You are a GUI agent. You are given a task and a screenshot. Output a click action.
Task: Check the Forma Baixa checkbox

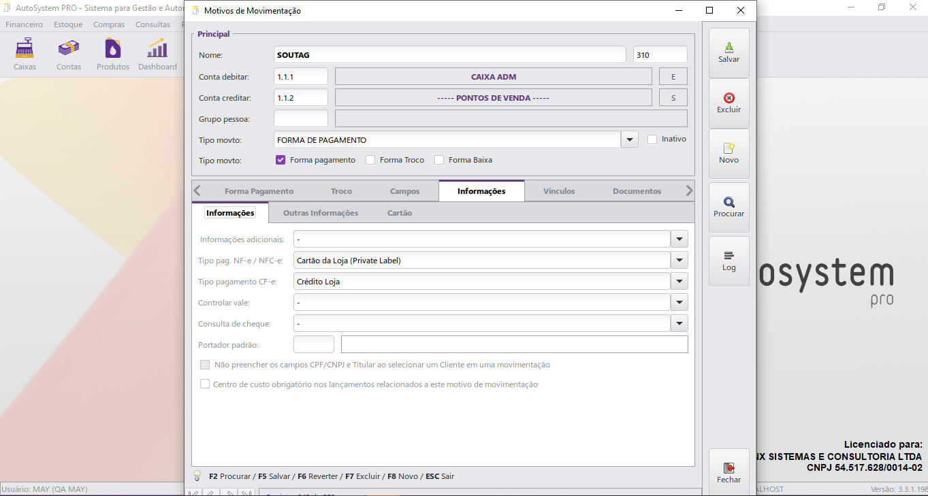(439, 160)
